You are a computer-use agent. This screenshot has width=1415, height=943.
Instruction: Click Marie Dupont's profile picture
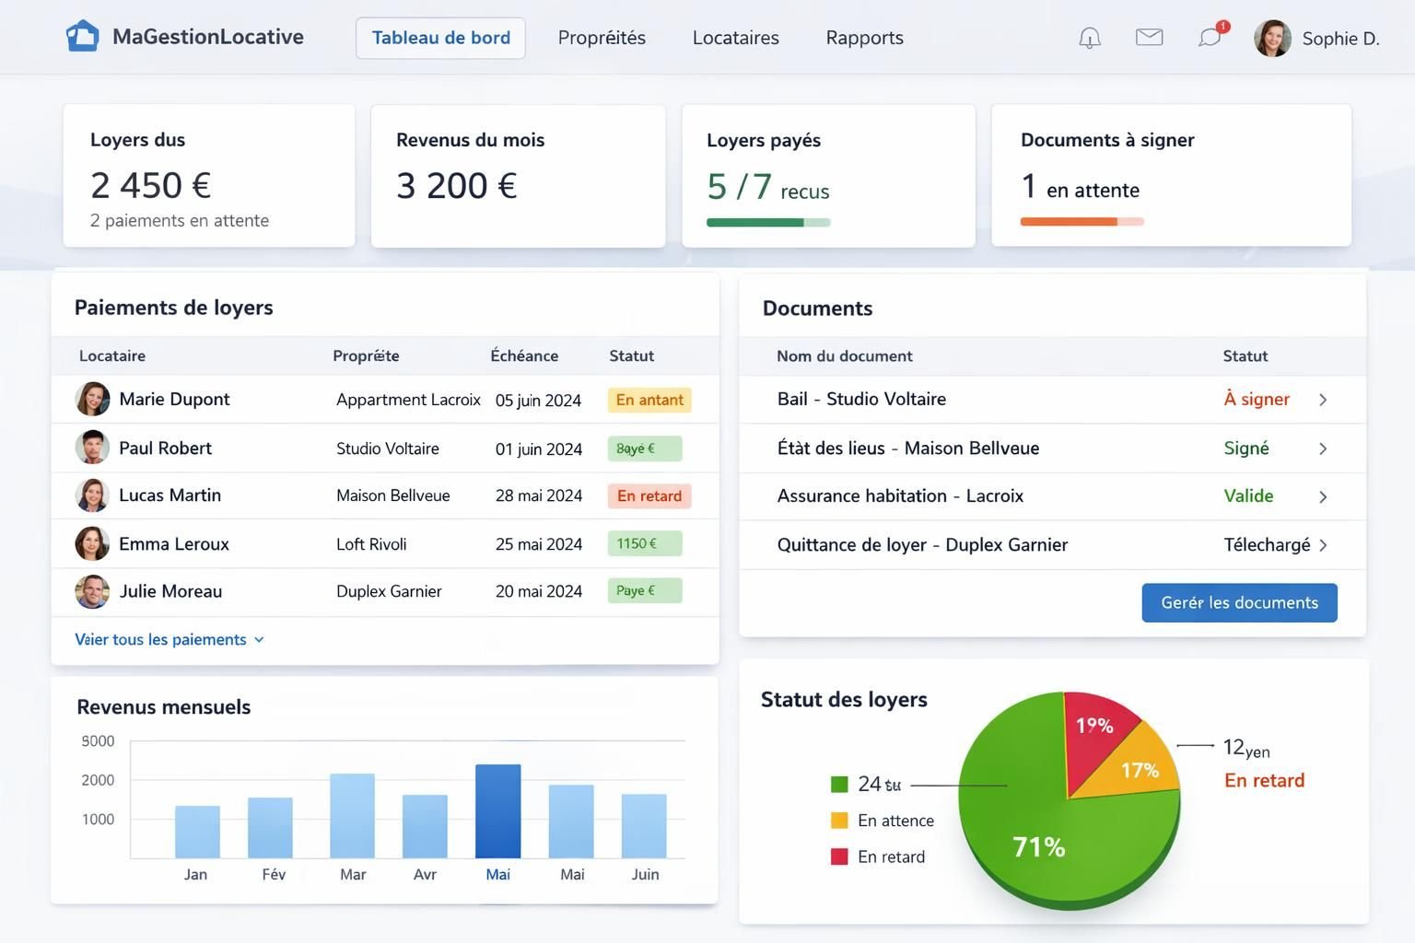[92, 399]
